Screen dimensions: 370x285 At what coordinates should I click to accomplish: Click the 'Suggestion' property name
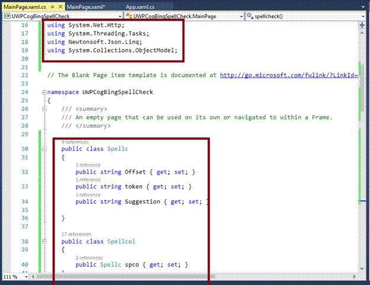142,202
